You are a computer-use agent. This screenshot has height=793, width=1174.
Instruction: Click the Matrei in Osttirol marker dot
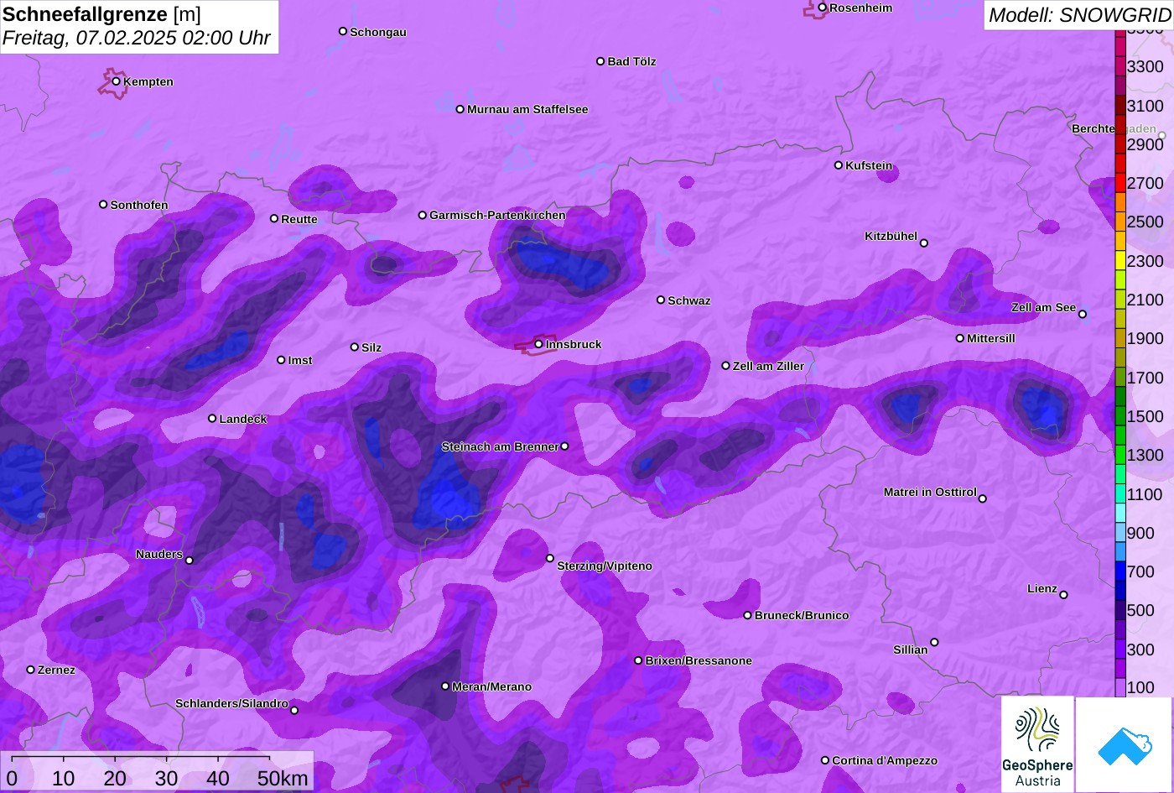tap(983, 498)
